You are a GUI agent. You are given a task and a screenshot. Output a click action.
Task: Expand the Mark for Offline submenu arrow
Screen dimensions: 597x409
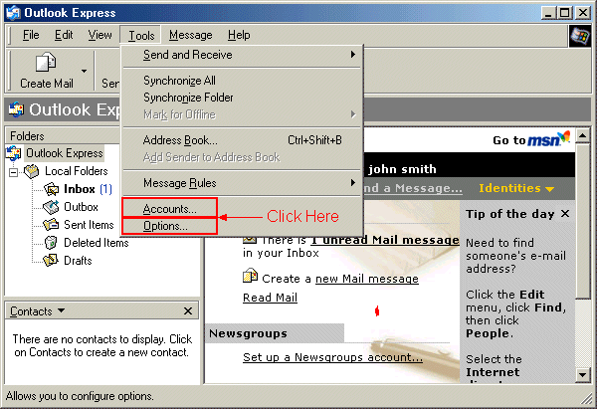[353, 114]
